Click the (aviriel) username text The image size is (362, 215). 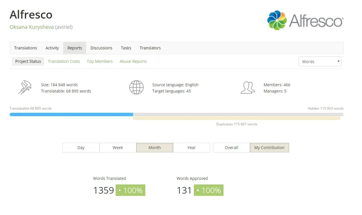64,27
